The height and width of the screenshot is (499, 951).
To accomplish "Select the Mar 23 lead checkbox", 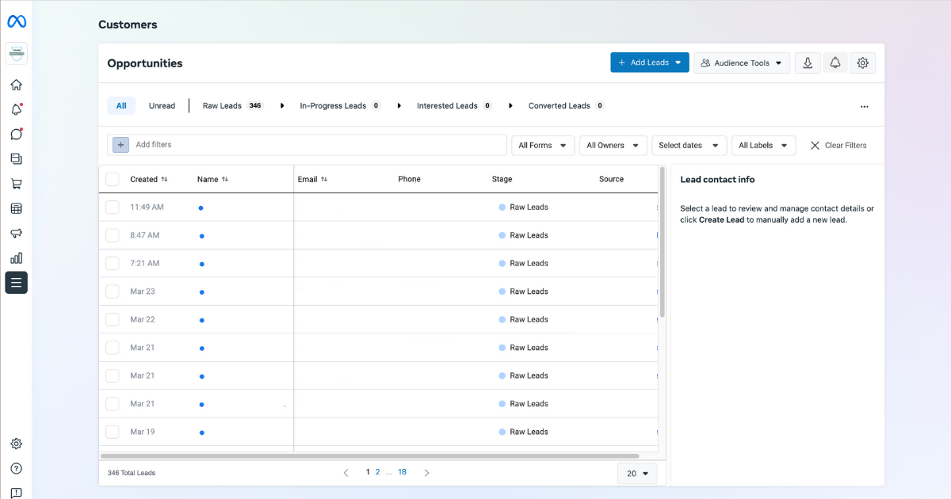I will coord(113,291).
